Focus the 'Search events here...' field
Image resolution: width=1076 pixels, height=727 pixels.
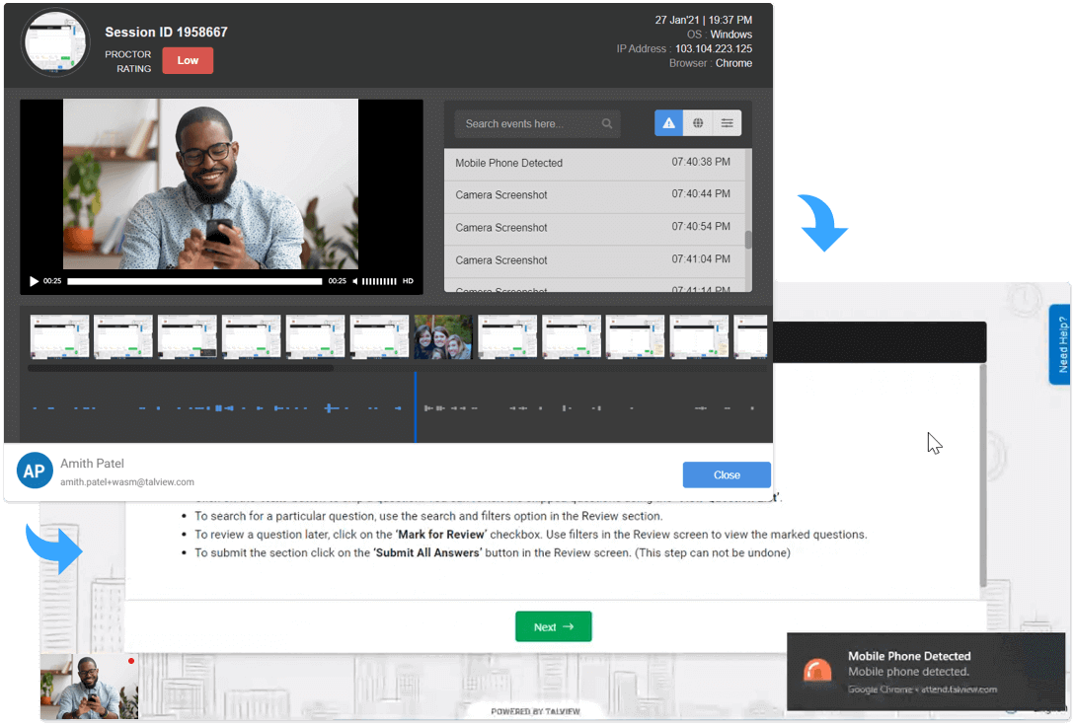click(x=537, y=124)
